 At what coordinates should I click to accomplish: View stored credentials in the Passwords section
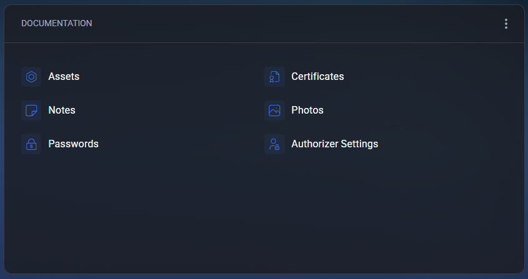coord(73,144)
